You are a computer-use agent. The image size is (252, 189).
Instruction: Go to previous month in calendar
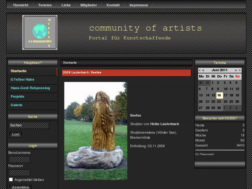tap(203, 70)
